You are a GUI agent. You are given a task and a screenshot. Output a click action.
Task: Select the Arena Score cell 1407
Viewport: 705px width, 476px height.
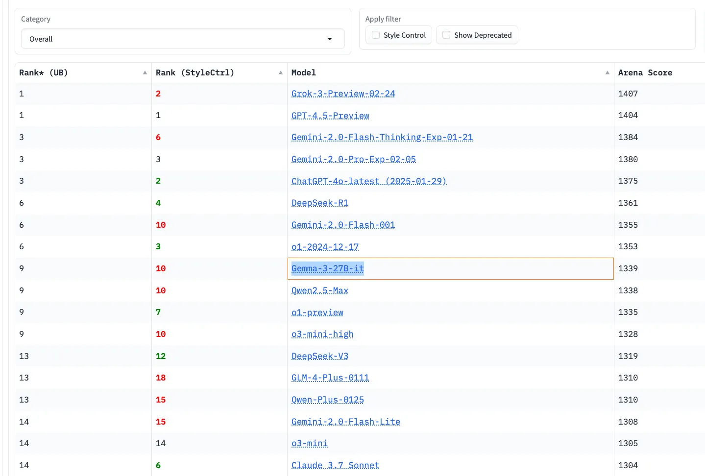click(628, 94)
